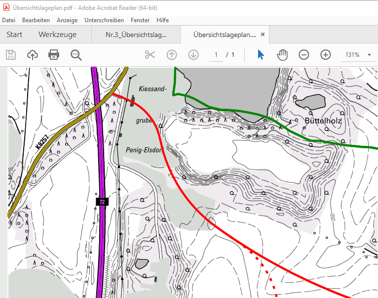Go to previous page arrow

[x=172, y=55]
